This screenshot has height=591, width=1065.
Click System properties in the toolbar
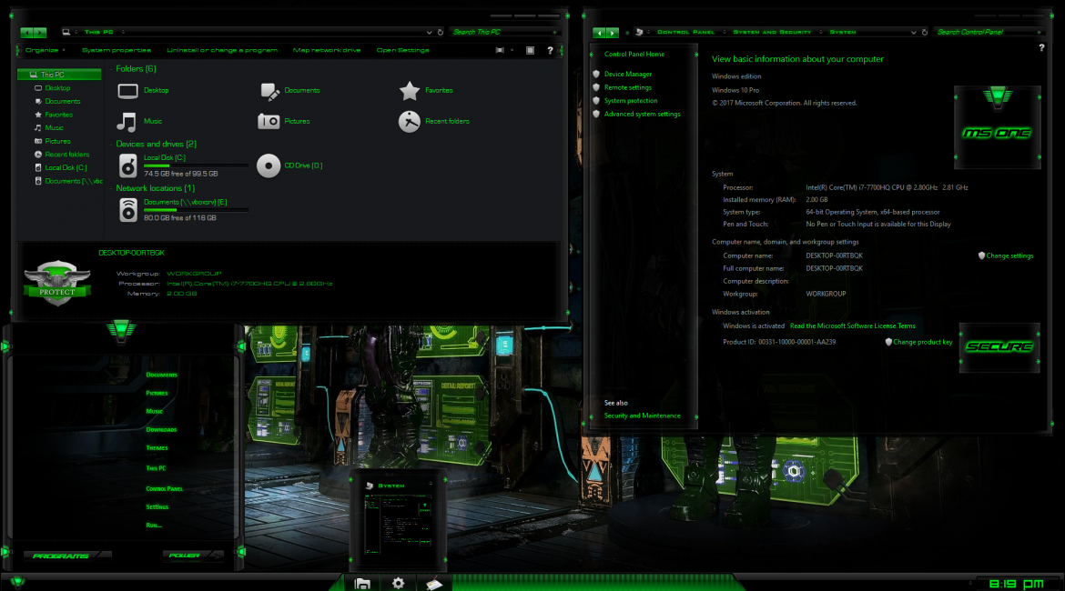[x=117, y=50]
